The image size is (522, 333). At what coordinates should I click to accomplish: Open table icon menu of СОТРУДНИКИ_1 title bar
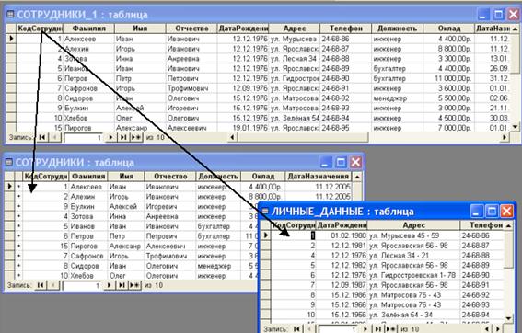coord(11,15)
